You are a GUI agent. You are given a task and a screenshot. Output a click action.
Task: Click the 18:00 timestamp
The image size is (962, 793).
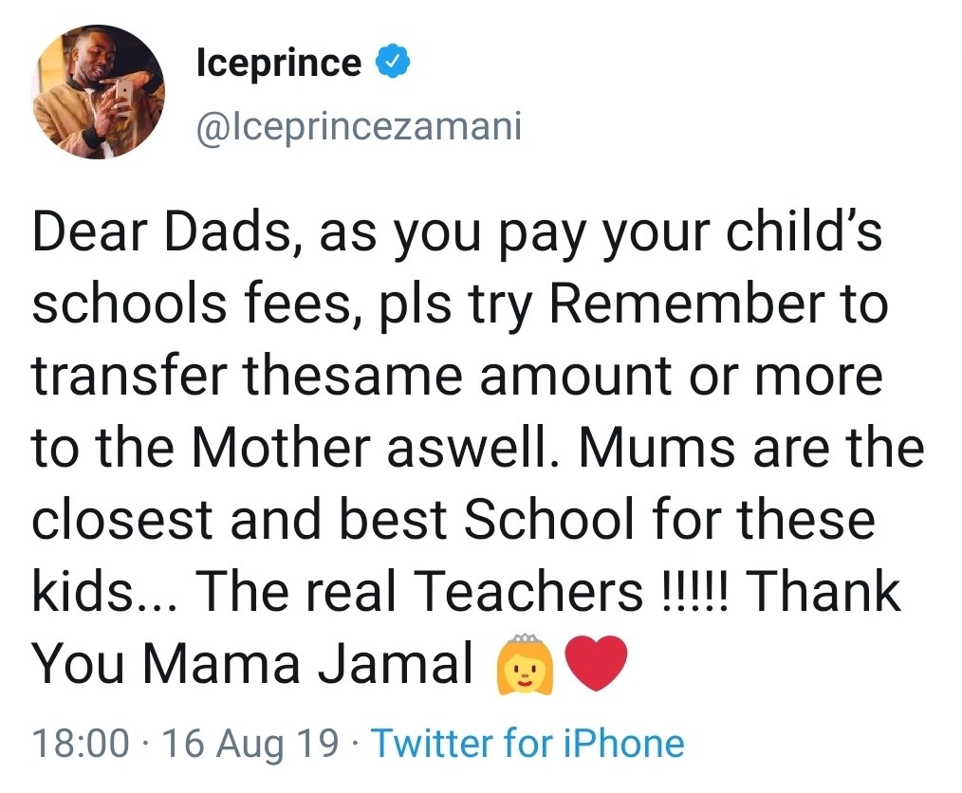tap(81, 743)
